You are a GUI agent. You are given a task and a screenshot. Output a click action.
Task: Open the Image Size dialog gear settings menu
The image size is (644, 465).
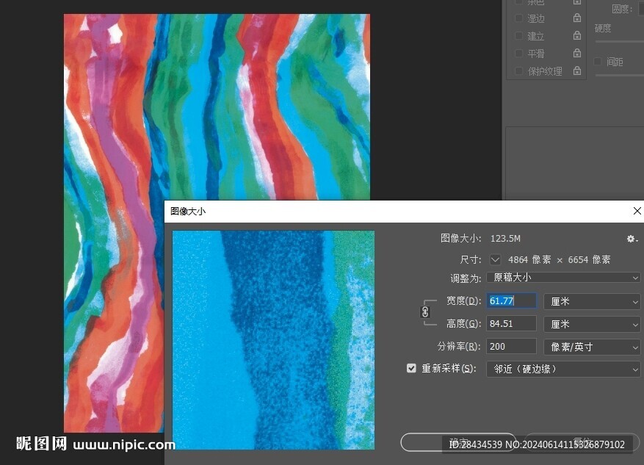pos(632,239)
